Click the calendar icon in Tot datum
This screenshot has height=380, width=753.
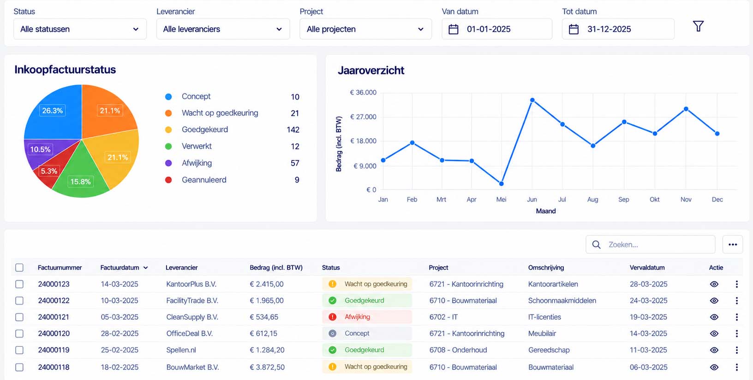coord(574,29)
